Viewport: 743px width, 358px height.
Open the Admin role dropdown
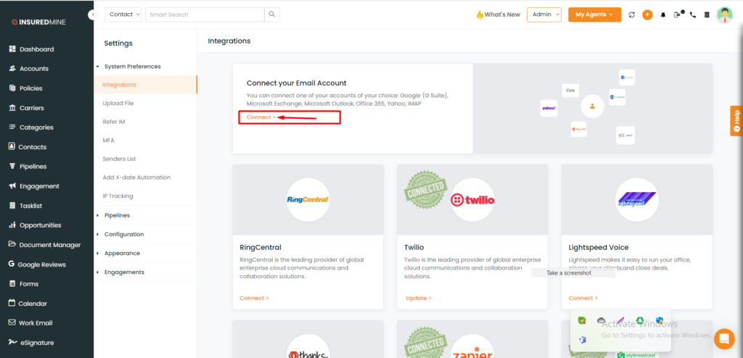click(544, 14)
